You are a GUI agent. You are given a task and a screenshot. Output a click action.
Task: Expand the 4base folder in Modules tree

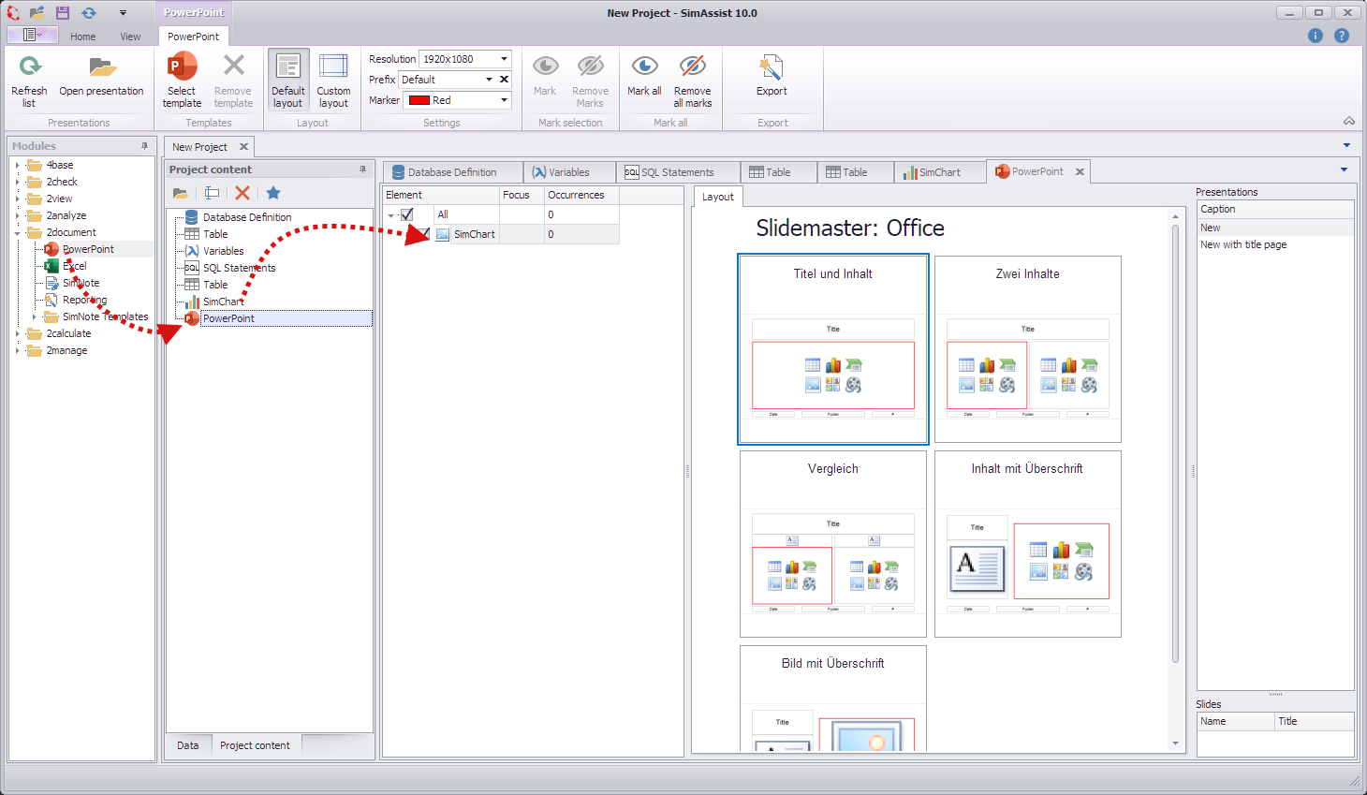pos(18,164)
